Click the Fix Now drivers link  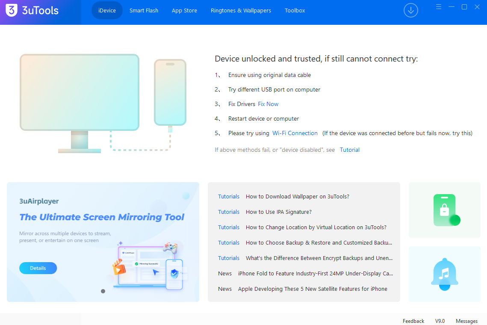click(x=268, y=104)
